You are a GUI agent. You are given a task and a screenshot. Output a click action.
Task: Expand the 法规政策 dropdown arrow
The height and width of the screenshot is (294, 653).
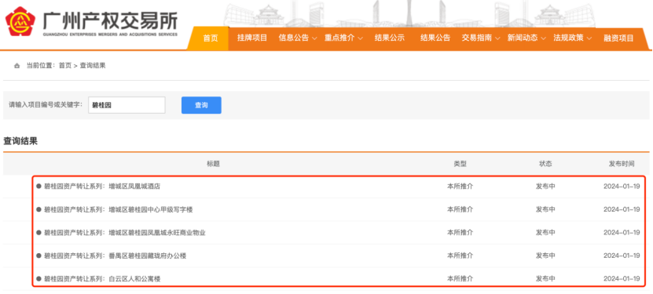click(x=589, y=38)
